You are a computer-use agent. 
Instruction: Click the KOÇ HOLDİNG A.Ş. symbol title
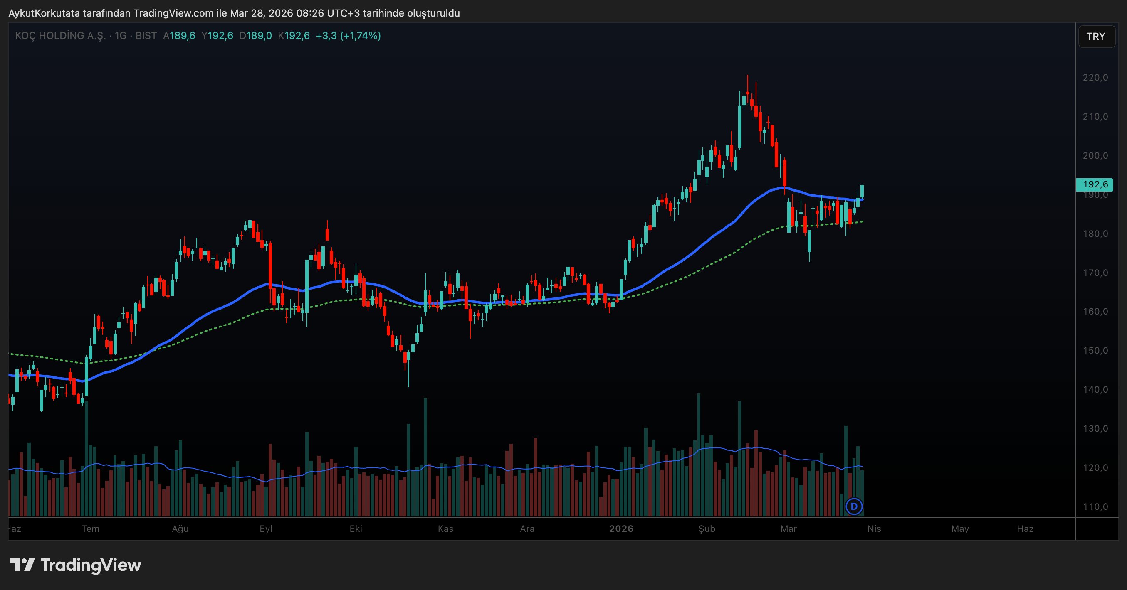pyautogui.click(x=60, y=36)
